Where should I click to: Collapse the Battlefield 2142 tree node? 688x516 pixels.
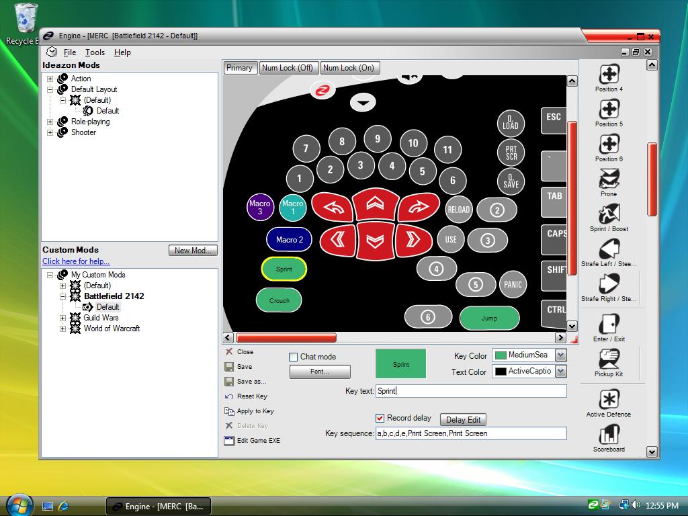pos(62,296)
